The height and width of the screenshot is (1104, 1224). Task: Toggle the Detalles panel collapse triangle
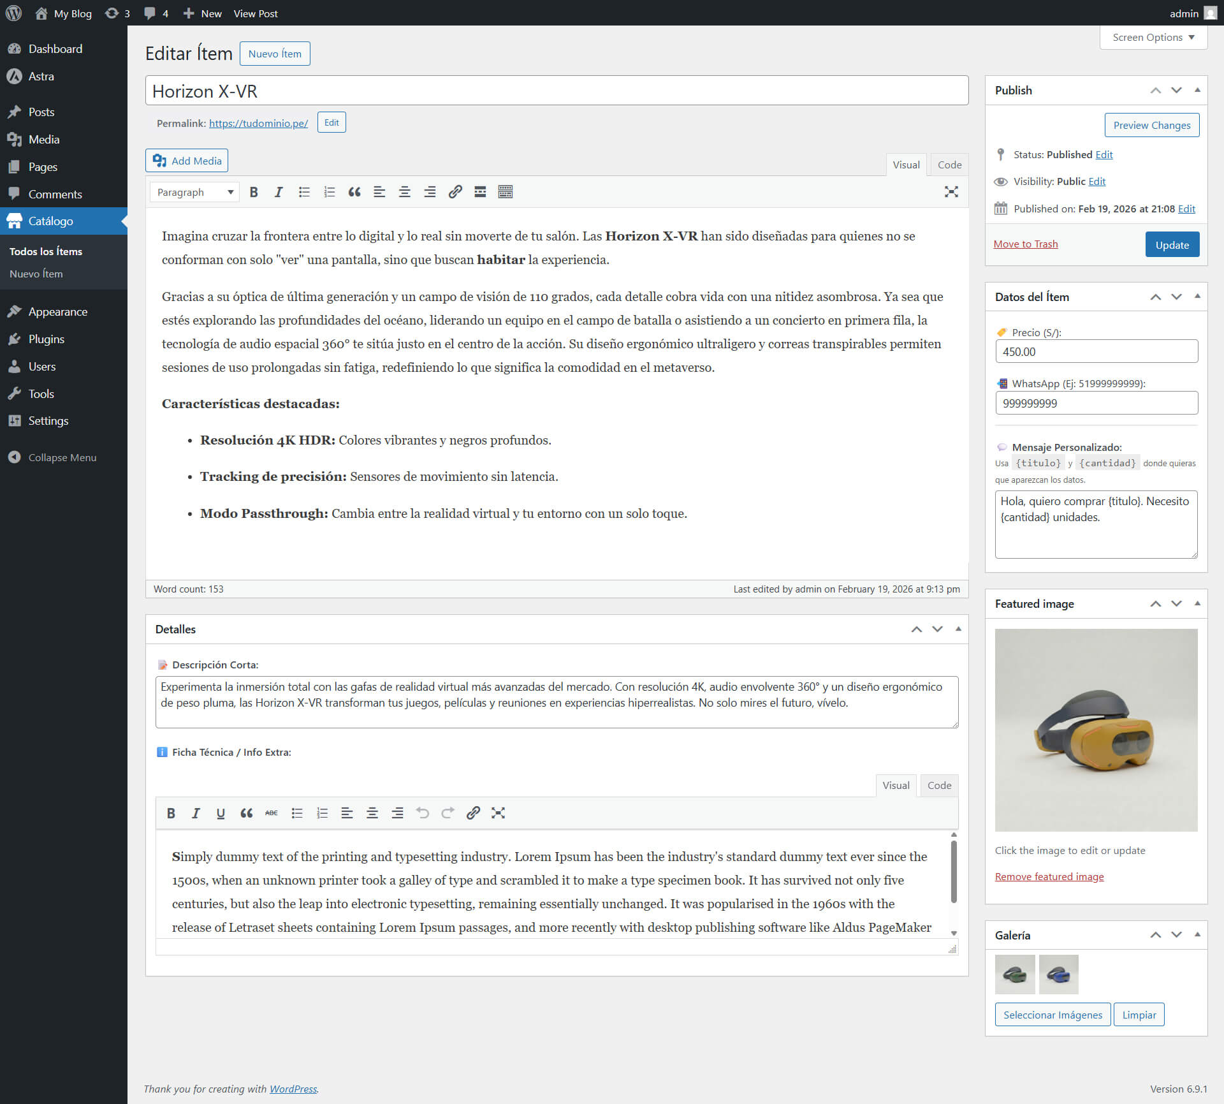pos(958,629)
